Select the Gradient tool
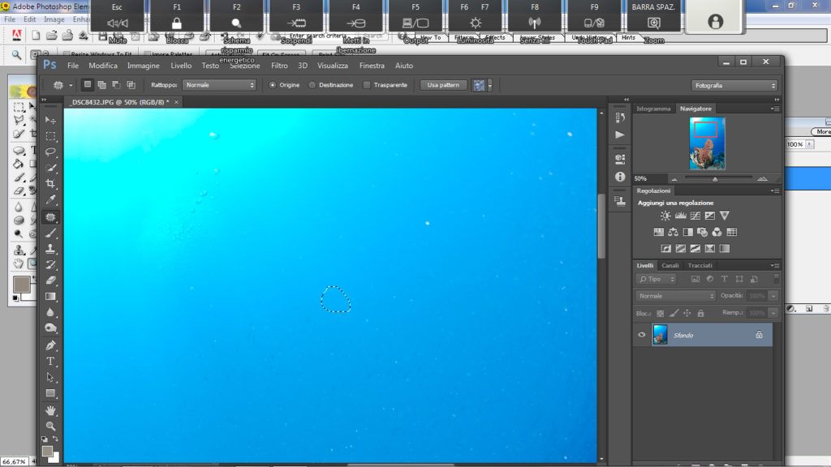Viewport: 831px width, 467px height. pyautogui.click(x=50, y=296)
